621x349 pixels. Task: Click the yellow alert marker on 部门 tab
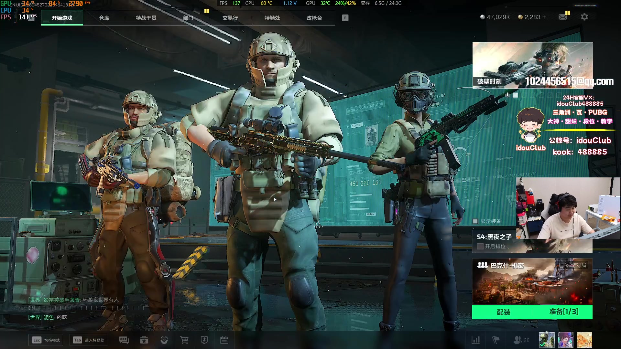click(207, 11)
